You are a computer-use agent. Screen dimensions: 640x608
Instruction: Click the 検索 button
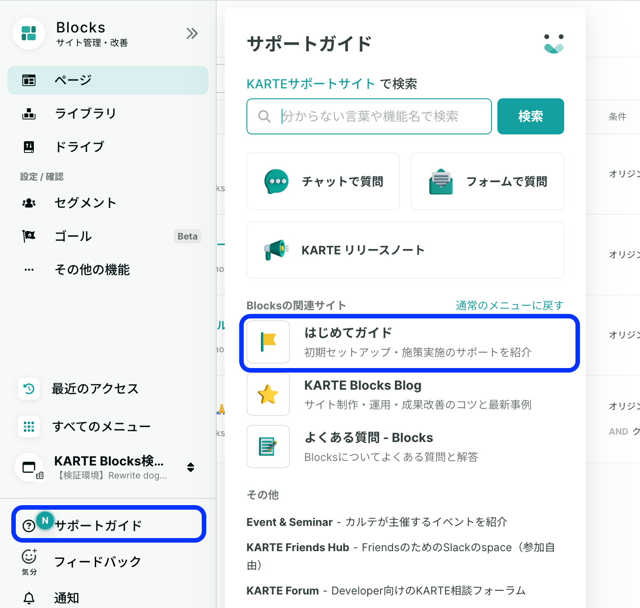pos(531,116)
